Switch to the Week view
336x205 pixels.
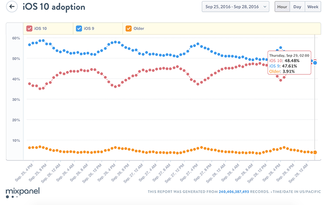(x=312, y=7)
